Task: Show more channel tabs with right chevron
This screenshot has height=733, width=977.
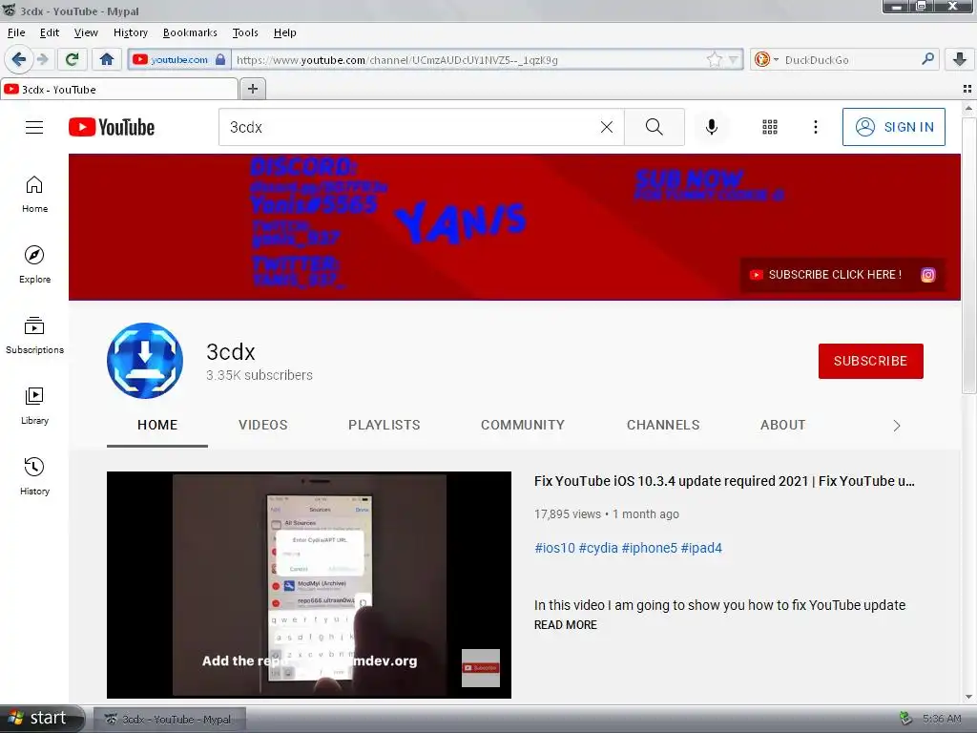Action: point(897,426)
